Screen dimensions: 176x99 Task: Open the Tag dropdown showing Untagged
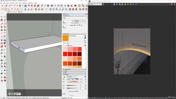pos(80,21)
